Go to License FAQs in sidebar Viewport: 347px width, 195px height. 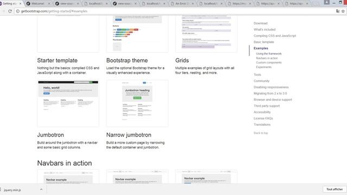[263, 118]
